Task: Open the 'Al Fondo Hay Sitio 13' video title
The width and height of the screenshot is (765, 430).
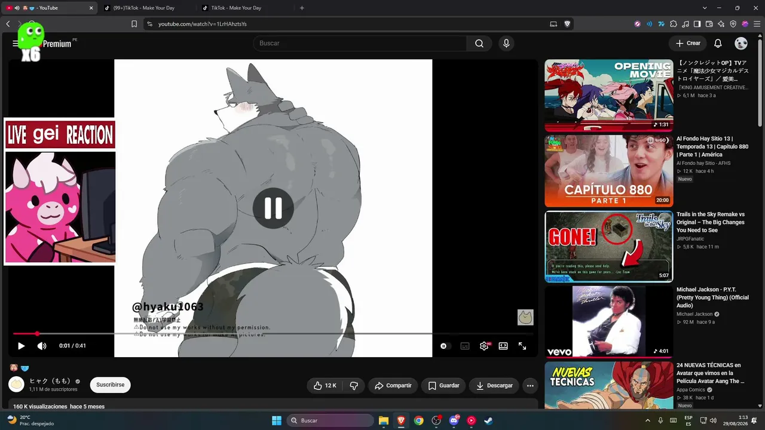Action: [712, 146]
